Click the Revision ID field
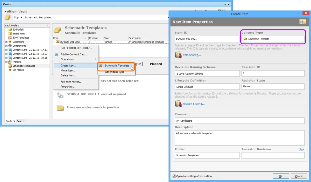 point(273,73)
